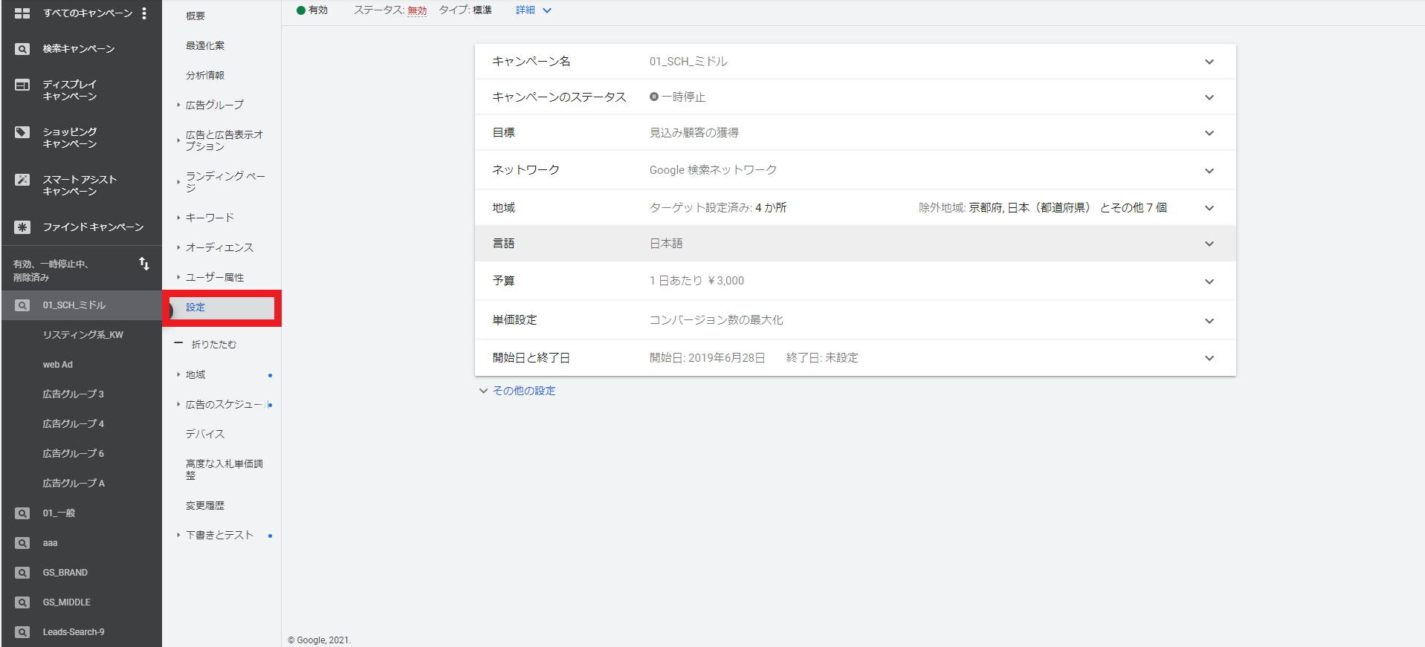This screenshot has height=647, width=1425.
Task: Click the search icon next to Leads-Search-9
Action: (22, 632)
